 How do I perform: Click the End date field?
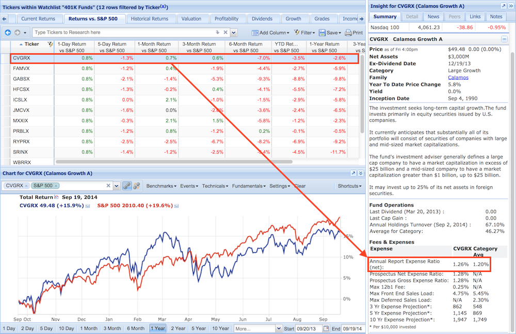(x=353, y=329)
